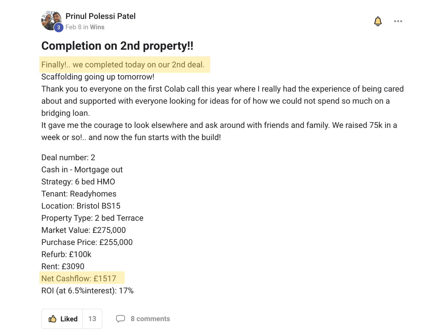Click the highlighted Net Cashflow £1517 line

tap(79, 279)
